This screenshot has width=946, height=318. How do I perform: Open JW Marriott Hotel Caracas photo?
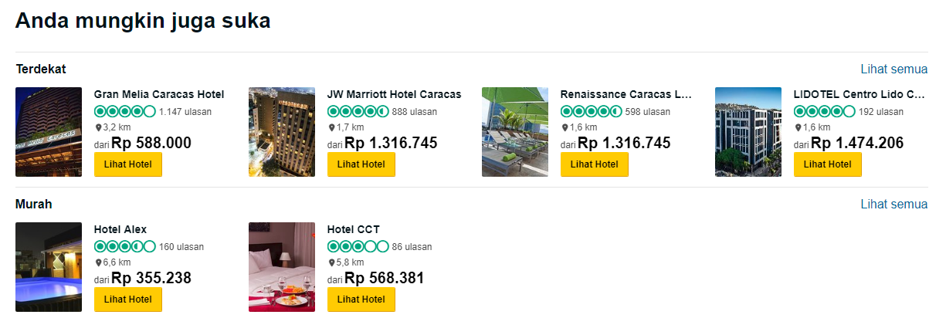(282, 132)
